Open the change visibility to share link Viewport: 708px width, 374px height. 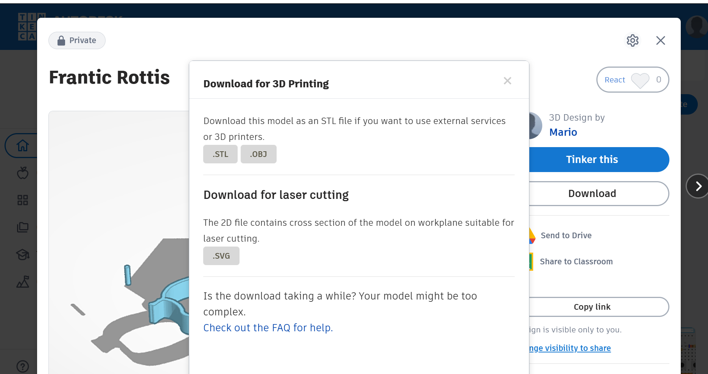(x=570, y=348)
